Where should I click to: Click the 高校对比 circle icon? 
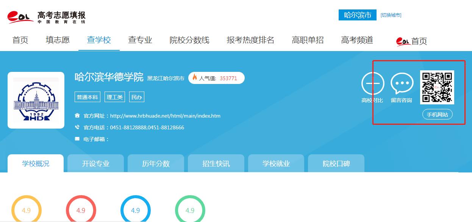[373, 84]
